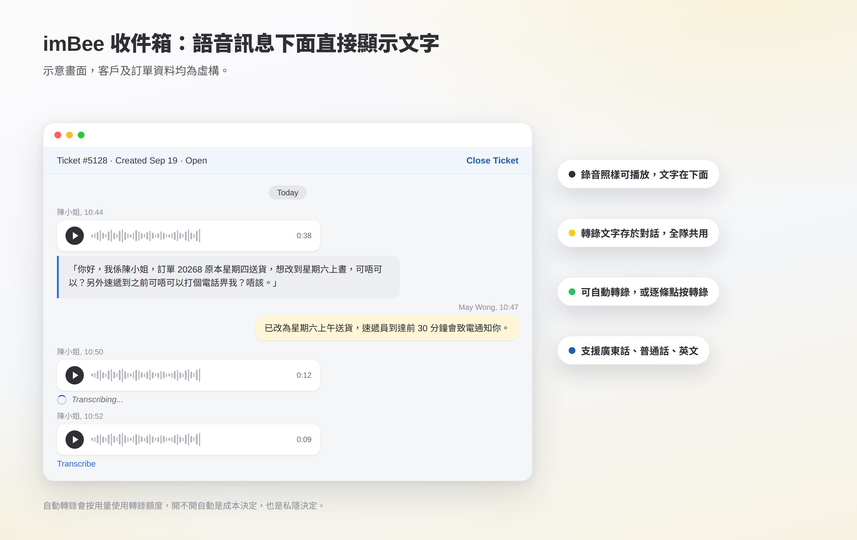Click the yellow dot beside 轉錄文字存於對話
The image size is (857, 540).
572,233
